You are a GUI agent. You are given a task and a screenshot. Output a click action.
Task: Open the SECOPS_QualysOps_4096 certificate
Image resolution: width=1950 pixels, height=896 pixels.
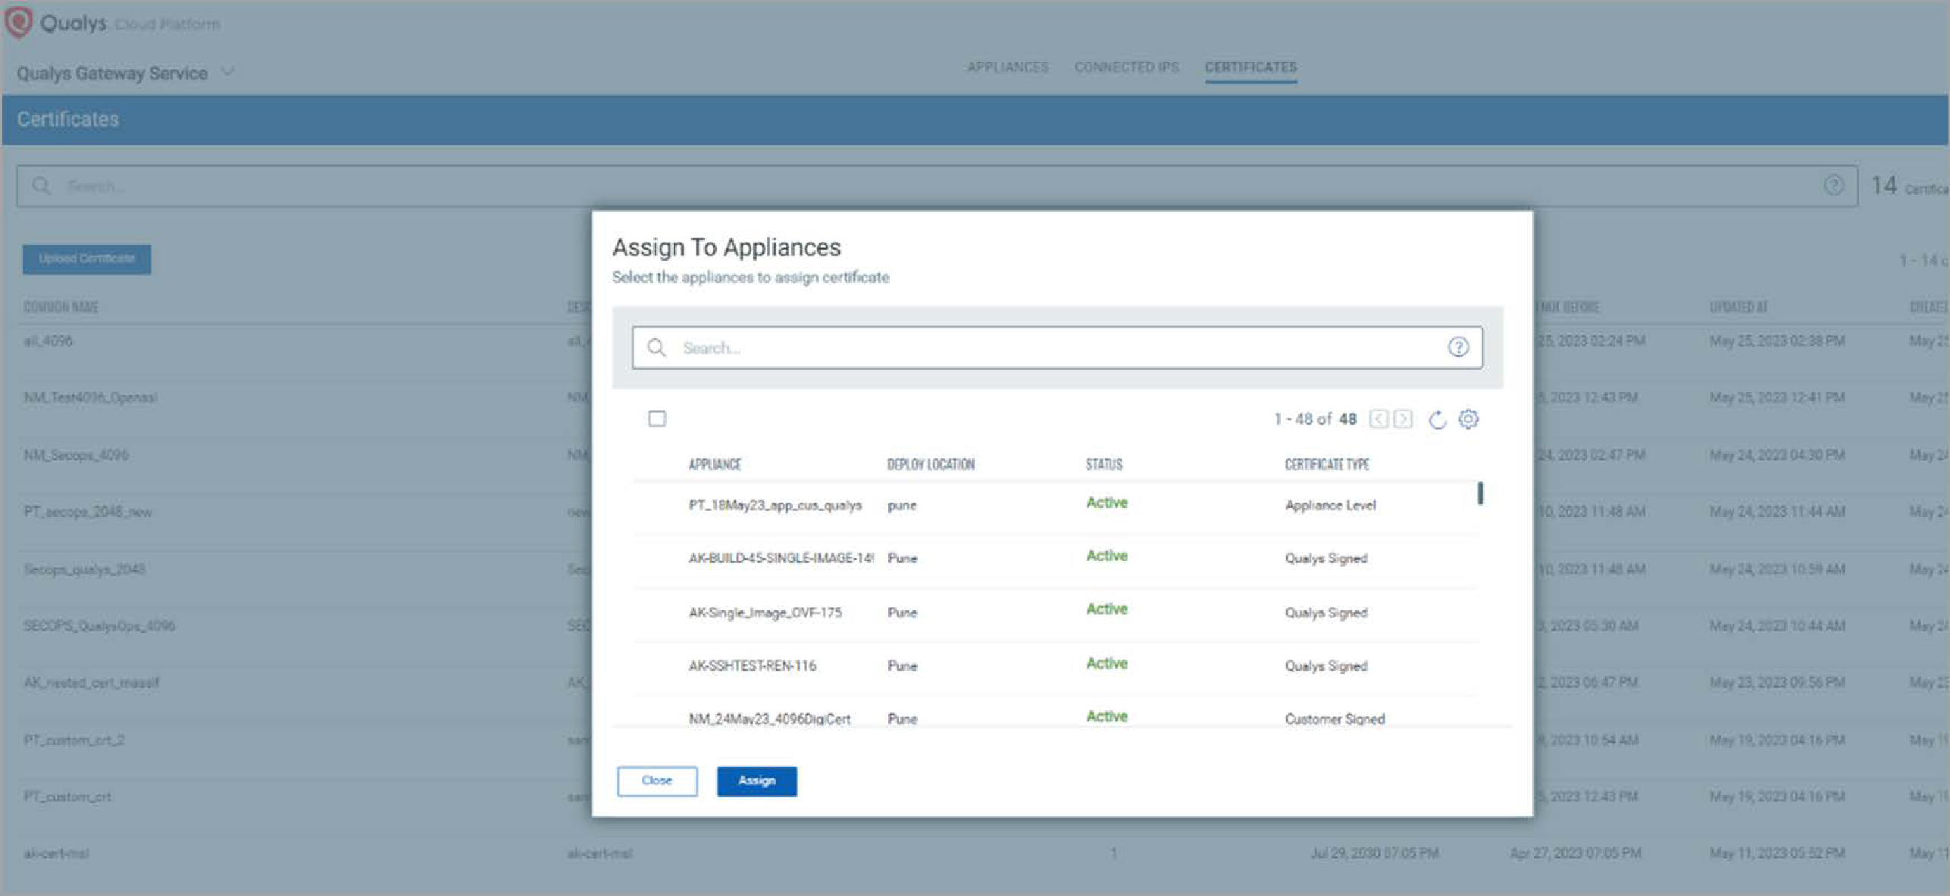point(99,625)
